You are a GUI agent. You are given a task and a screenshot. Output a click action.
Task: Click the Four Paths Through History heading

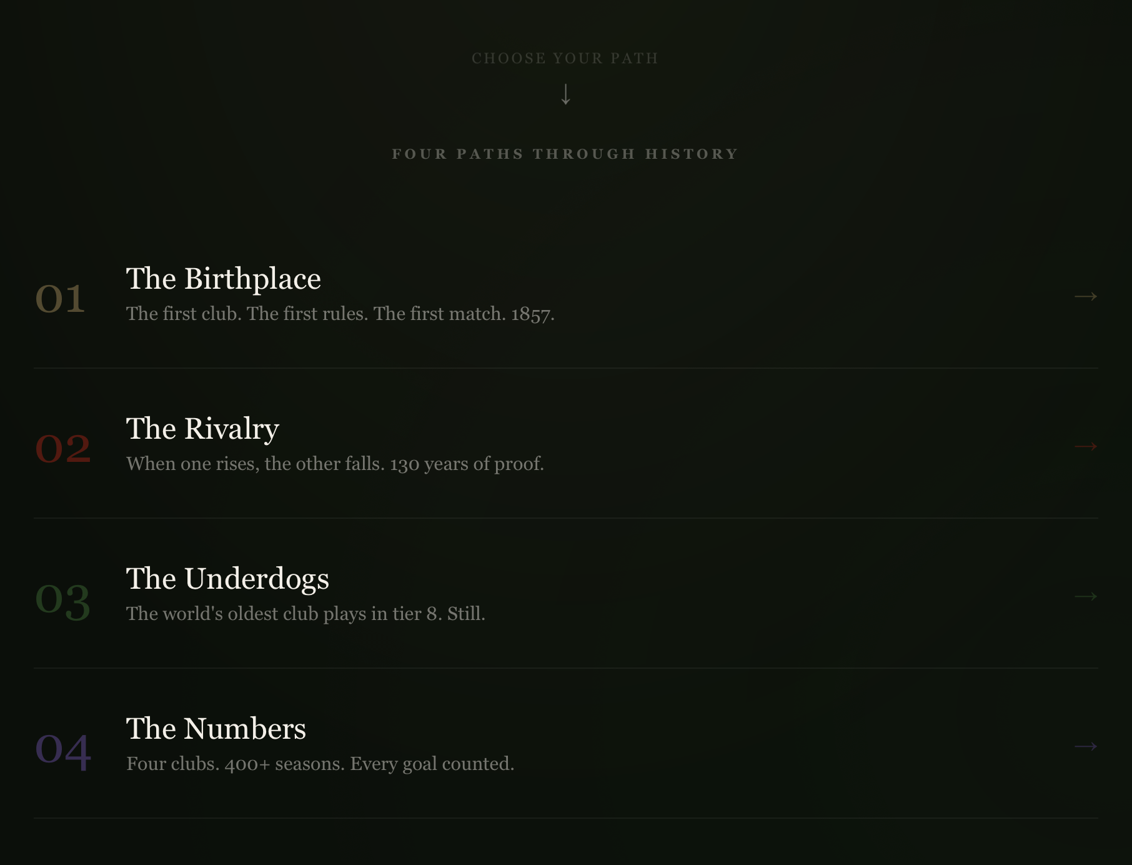tap(565, 154)
